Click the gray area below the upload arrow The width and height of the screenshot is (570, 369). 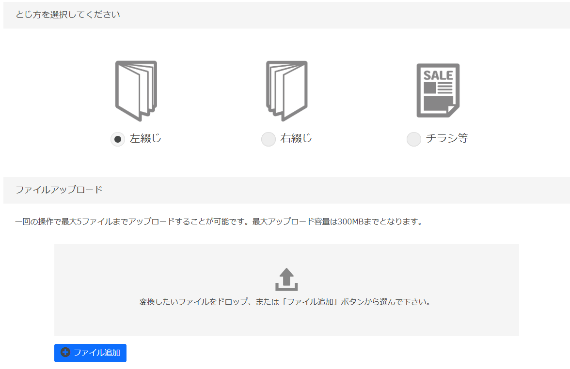tap(285, 322)
